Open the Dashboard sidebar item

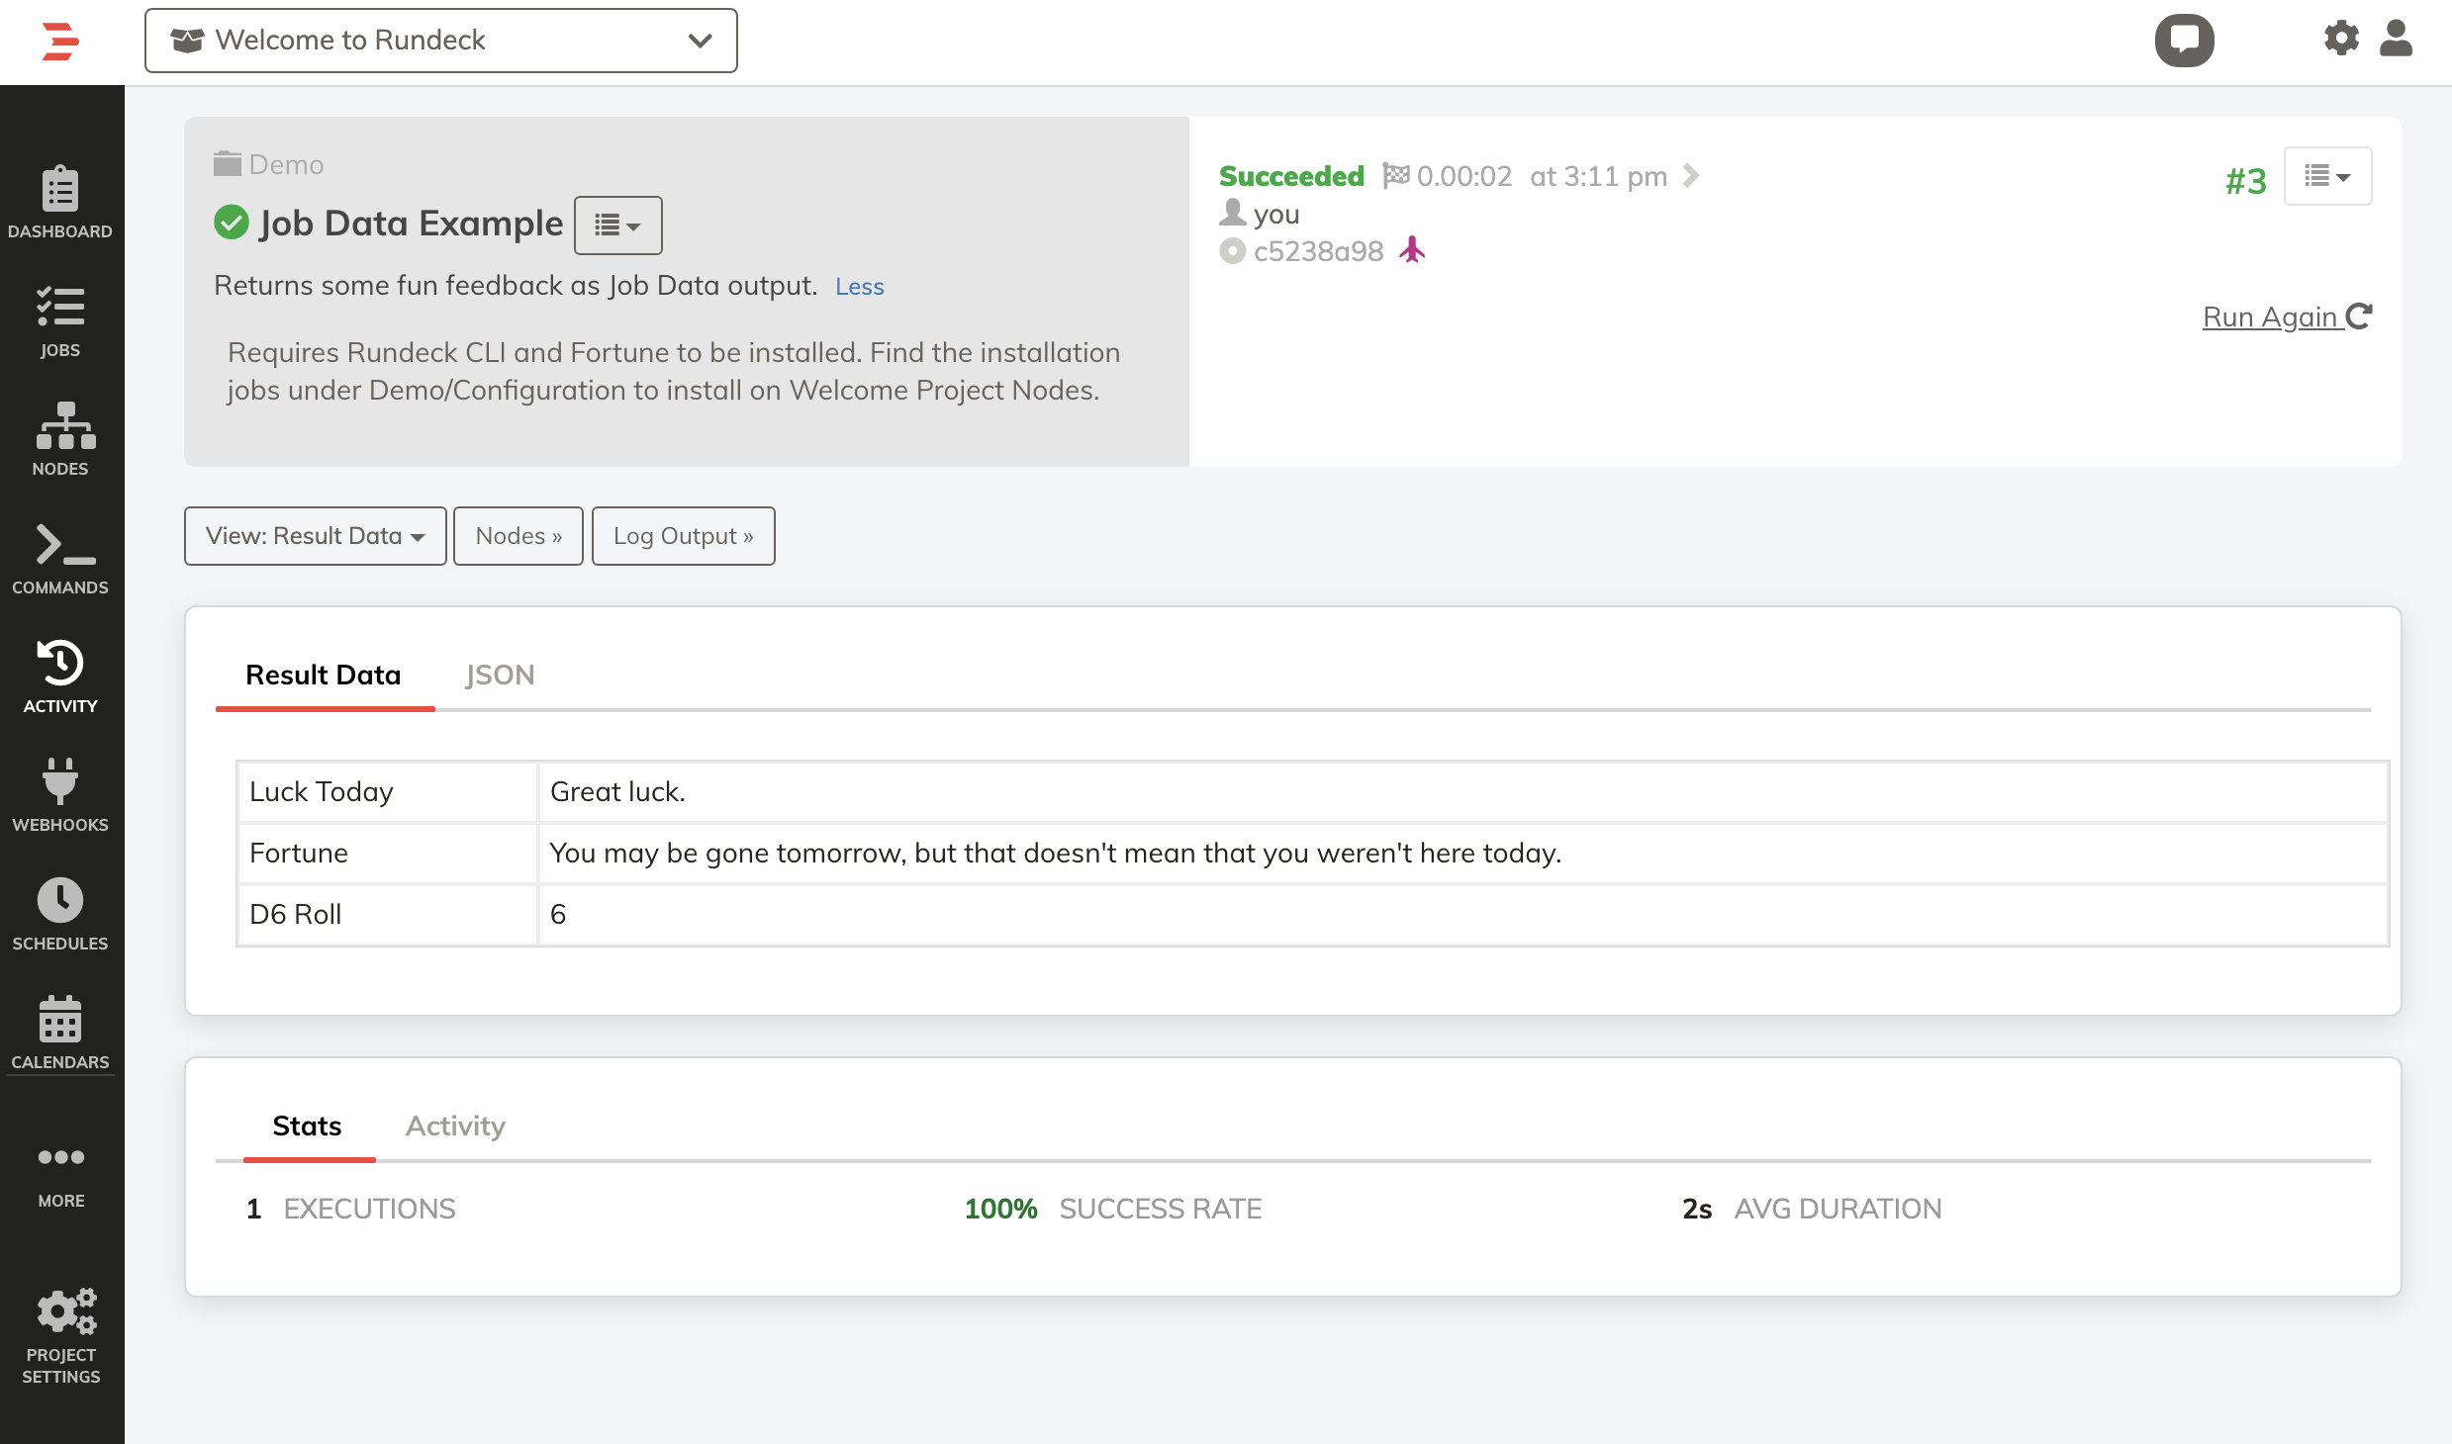tap(60, 203)
